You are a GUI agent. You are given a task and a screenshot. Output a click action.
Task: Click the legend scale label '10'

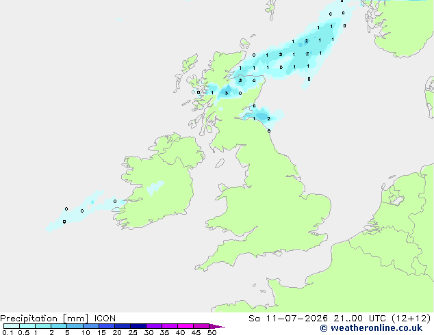click(x=86, y=332)
